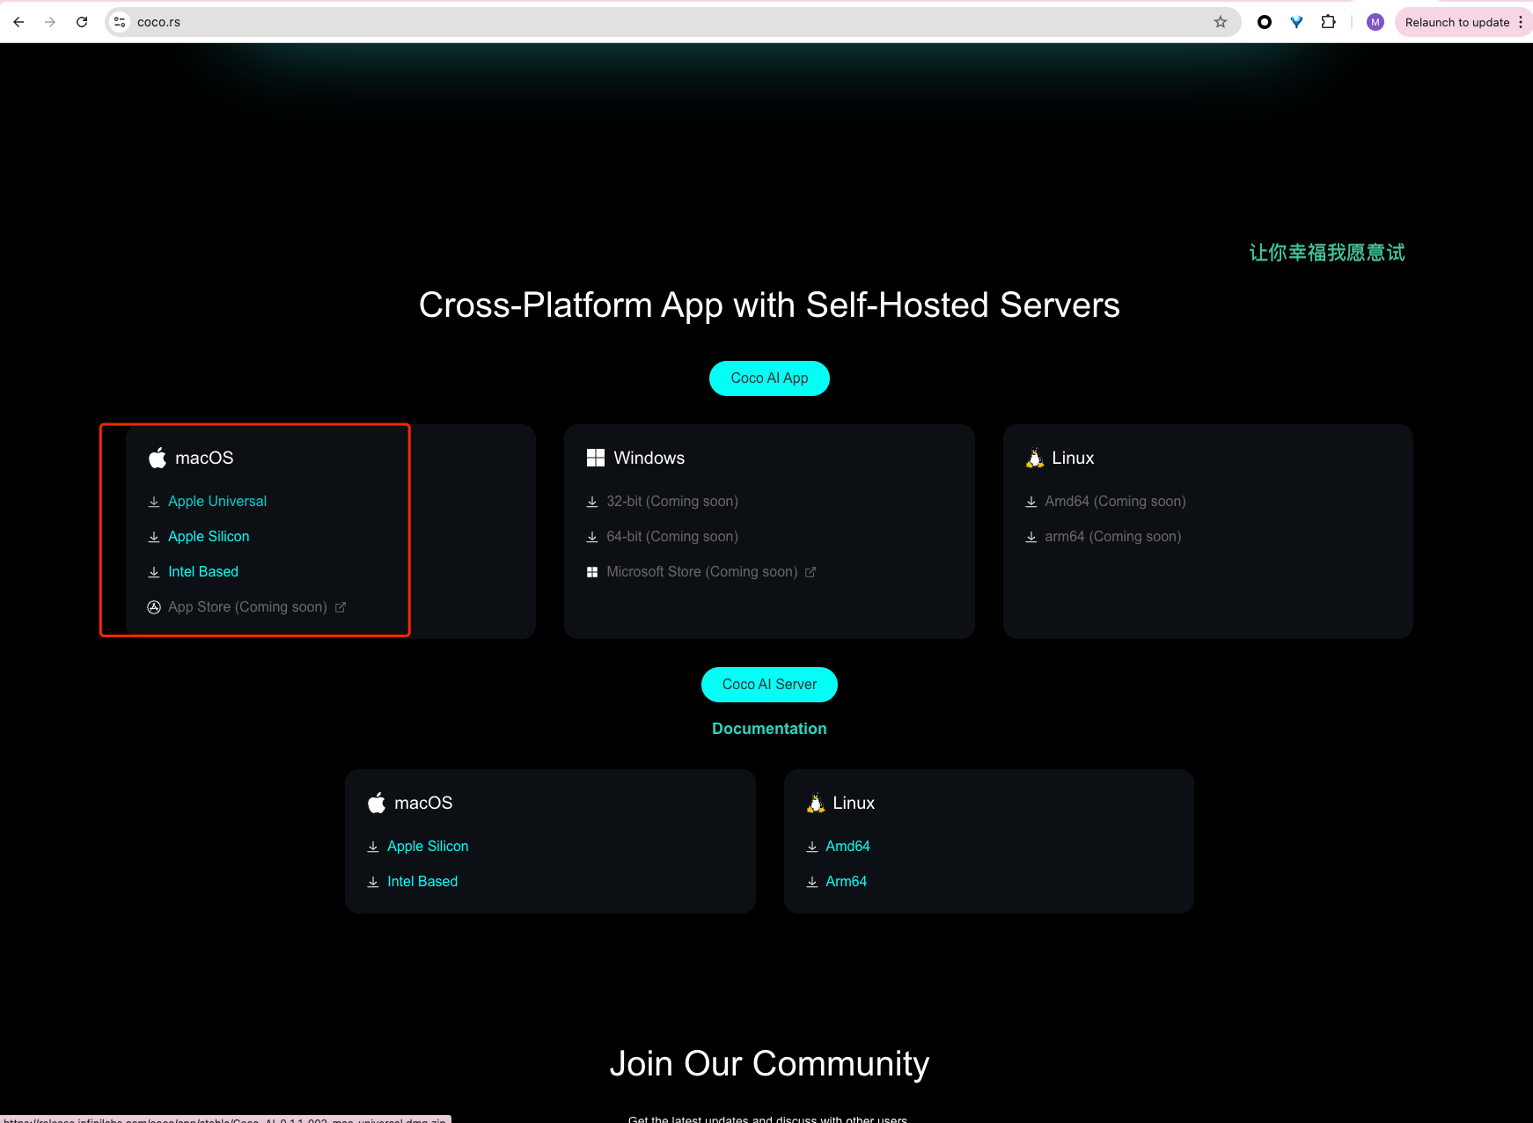Open the profile avatar 'M' icon
The image size is (1533, 1123).
1375,22
